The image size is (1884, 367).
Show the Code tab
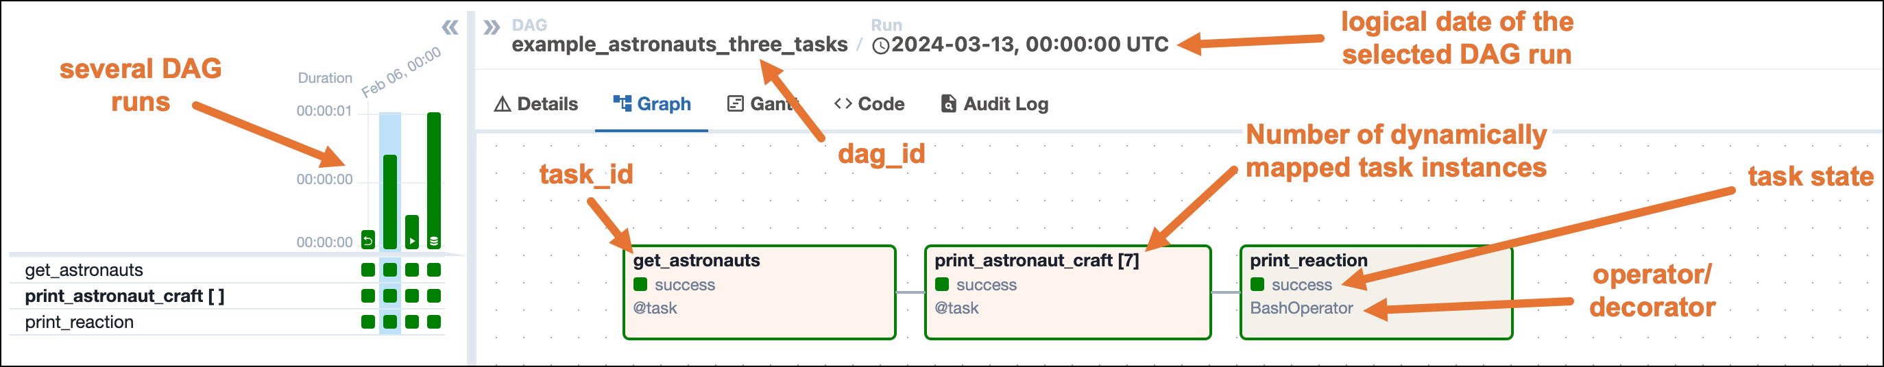click(869, 105)
